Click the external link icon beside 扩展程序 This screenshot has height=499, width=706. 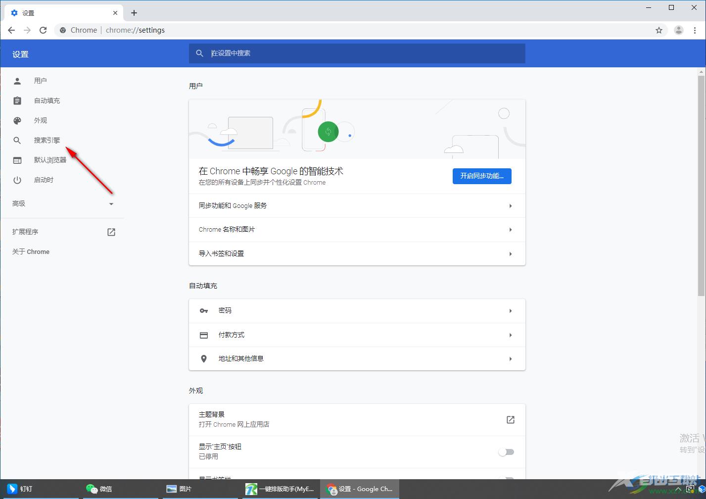tap(111, 232)
